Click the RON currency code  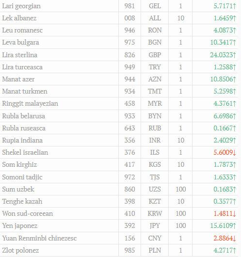point(155,30)
